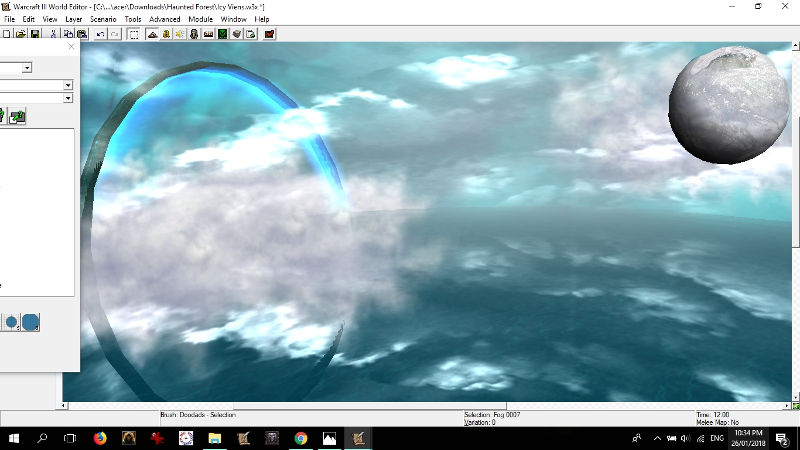The width and height of the screenshot is (800, 450).
Task: Open the Layer menu
Action: tap(74, 19)
